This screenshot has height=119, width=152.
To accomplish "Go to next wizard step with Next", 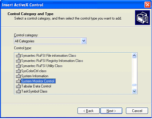I will click(x=111, y=111).
